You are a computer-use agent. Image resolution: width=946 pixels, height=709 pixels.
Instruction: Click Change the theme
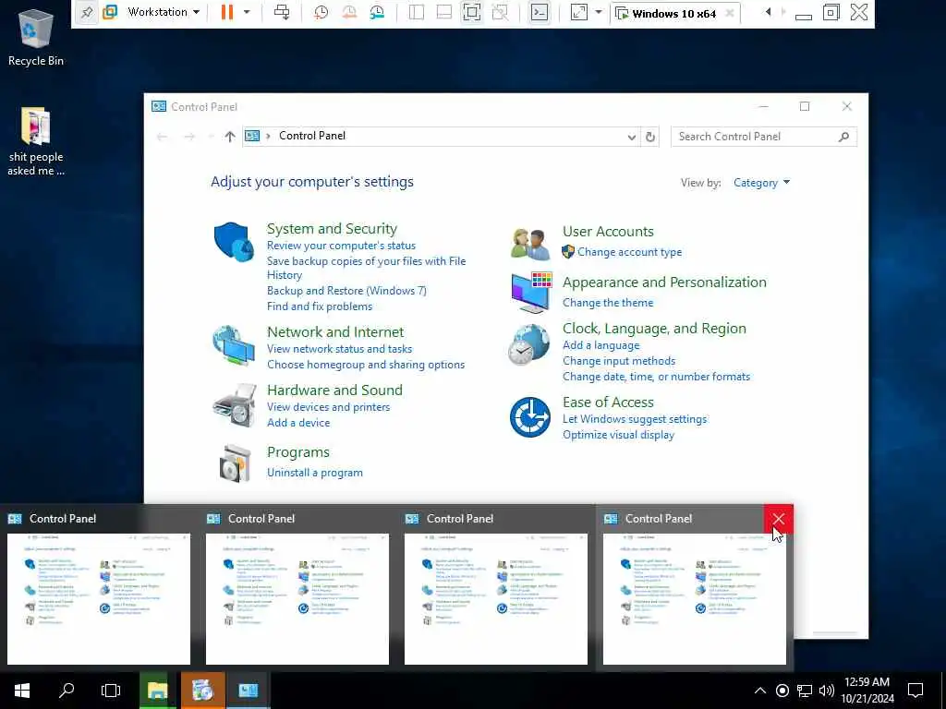click(608, 303)
